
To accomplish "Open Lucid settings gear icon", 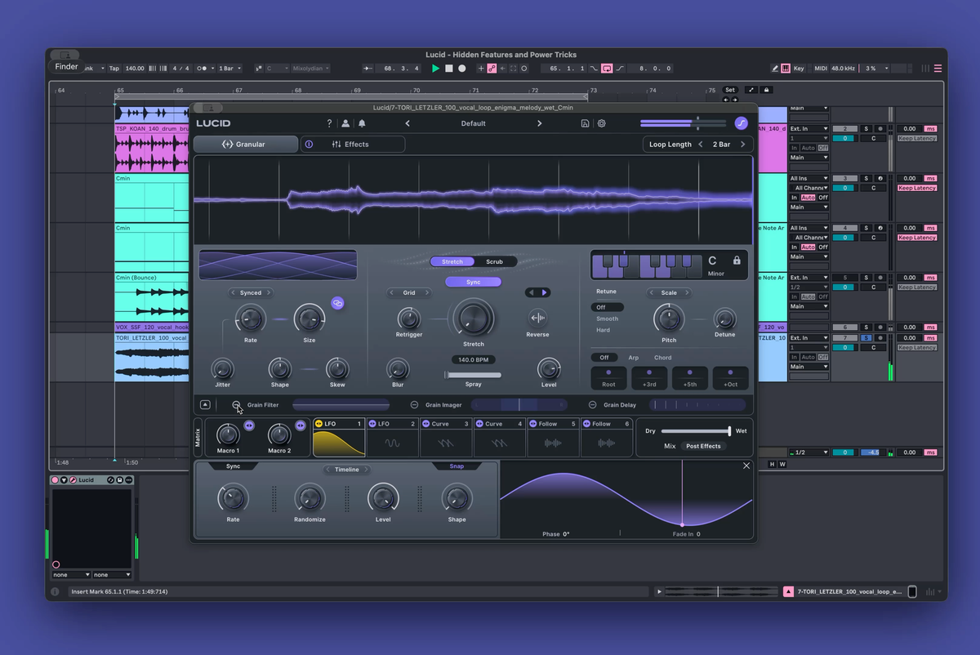I will pyautogui.click(x=602, y=123).
